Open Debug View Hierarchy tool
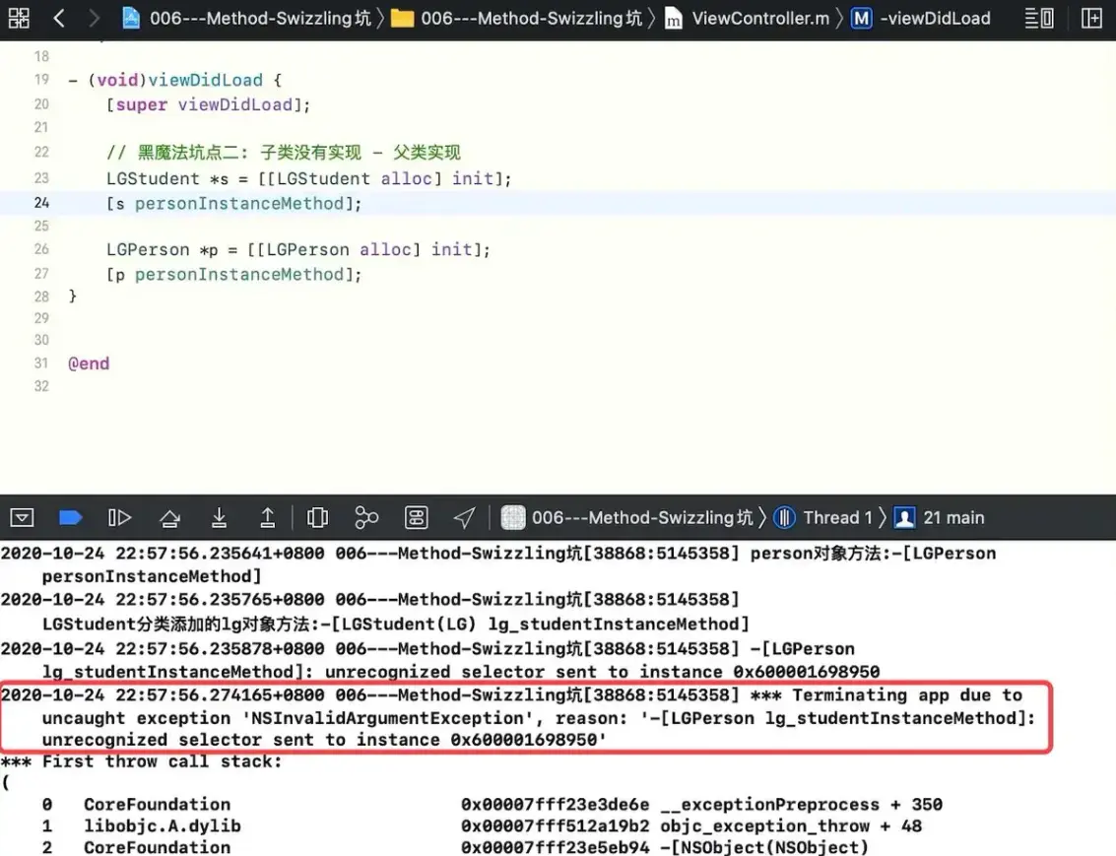 317,517
